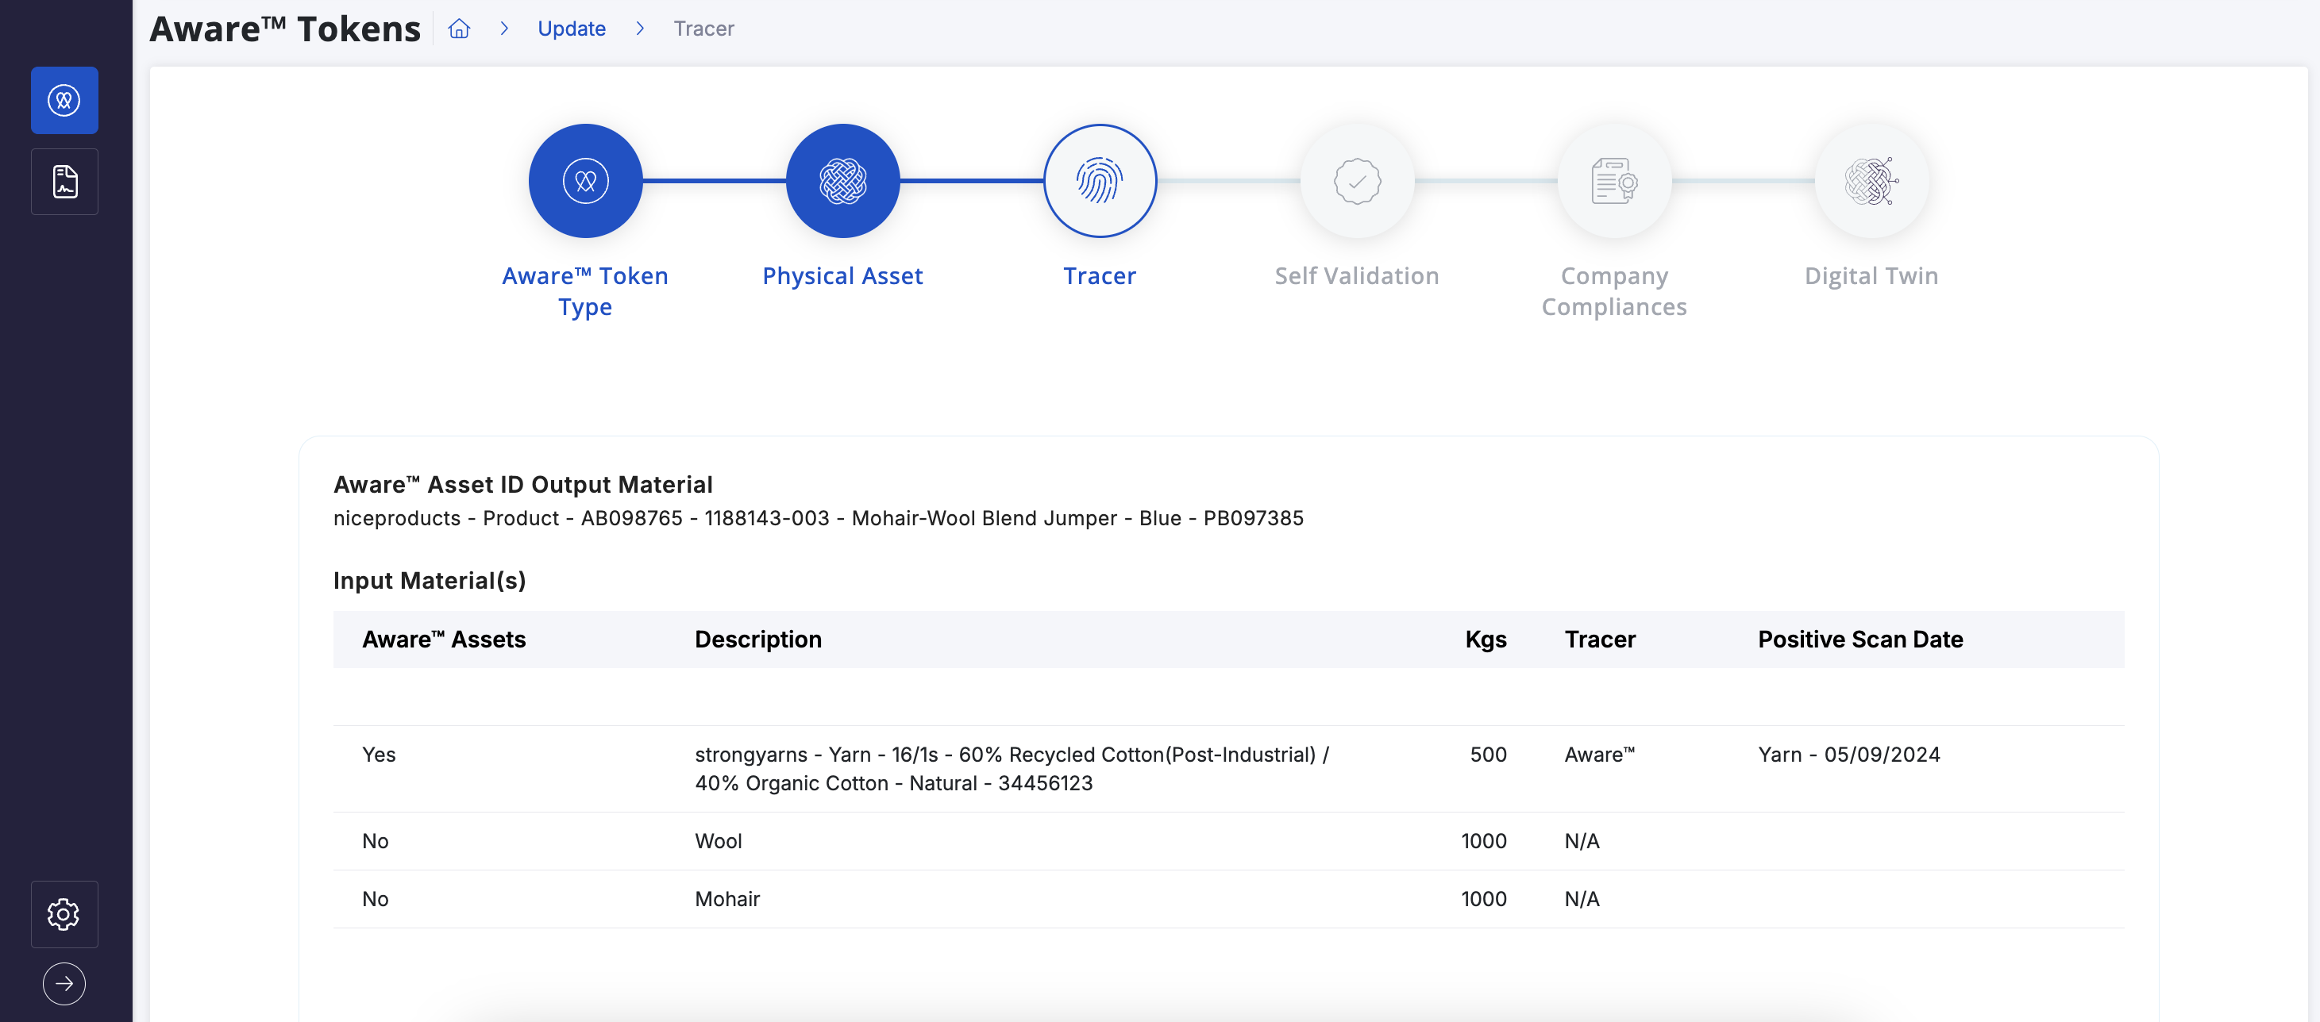Open the Aware Tokens sidebar icon
The height and width of the screenshot is (1022, 2320).
pyautogui.click(x=64, y=100)
